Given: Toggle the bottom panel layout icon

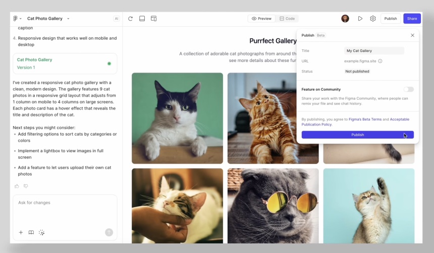Looking at the screenshot, I should 142,19.
